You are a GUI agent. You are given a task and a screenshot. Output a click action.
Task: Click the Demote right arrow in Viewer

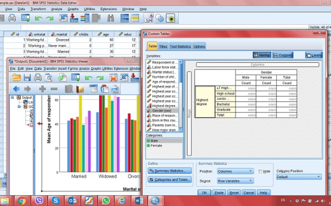[27, 89]
